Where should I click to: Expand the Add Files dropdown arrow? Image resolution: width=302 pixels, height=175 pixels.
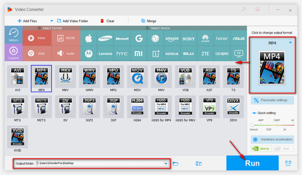(51, 21)
